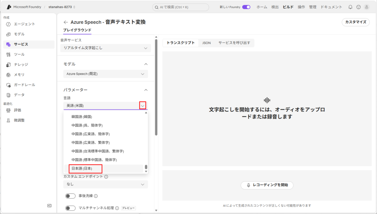Viewport: 377px width, 214px height.
Task: Click the AI で検索 search box
Action: coord(180,7)
